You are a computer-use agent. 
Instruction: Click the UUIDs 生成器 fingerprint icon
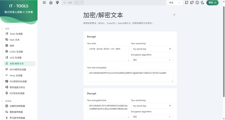6,52
